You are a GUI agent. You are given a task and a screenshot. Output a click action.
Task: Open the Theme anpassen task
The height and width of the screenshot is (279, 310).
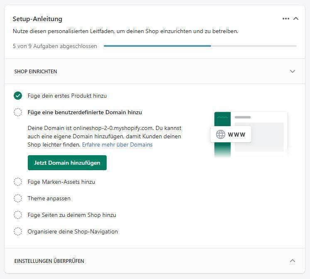click(x=49, y=198)
